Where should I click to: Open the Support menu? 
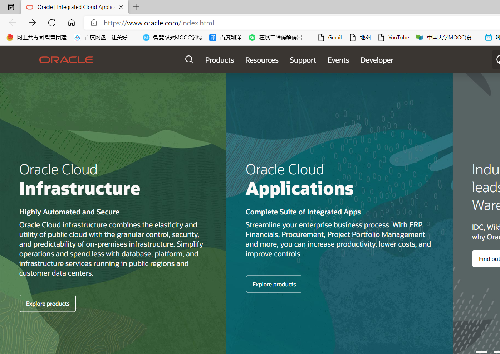(x=303, y=60)
